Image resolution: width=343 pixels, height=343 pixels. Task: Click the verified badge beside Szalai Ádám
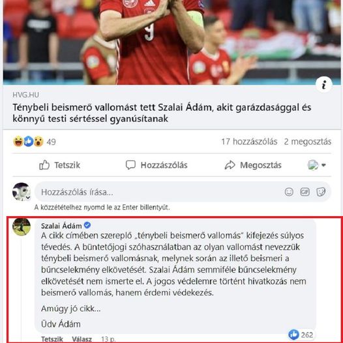[x=87, y=225]
